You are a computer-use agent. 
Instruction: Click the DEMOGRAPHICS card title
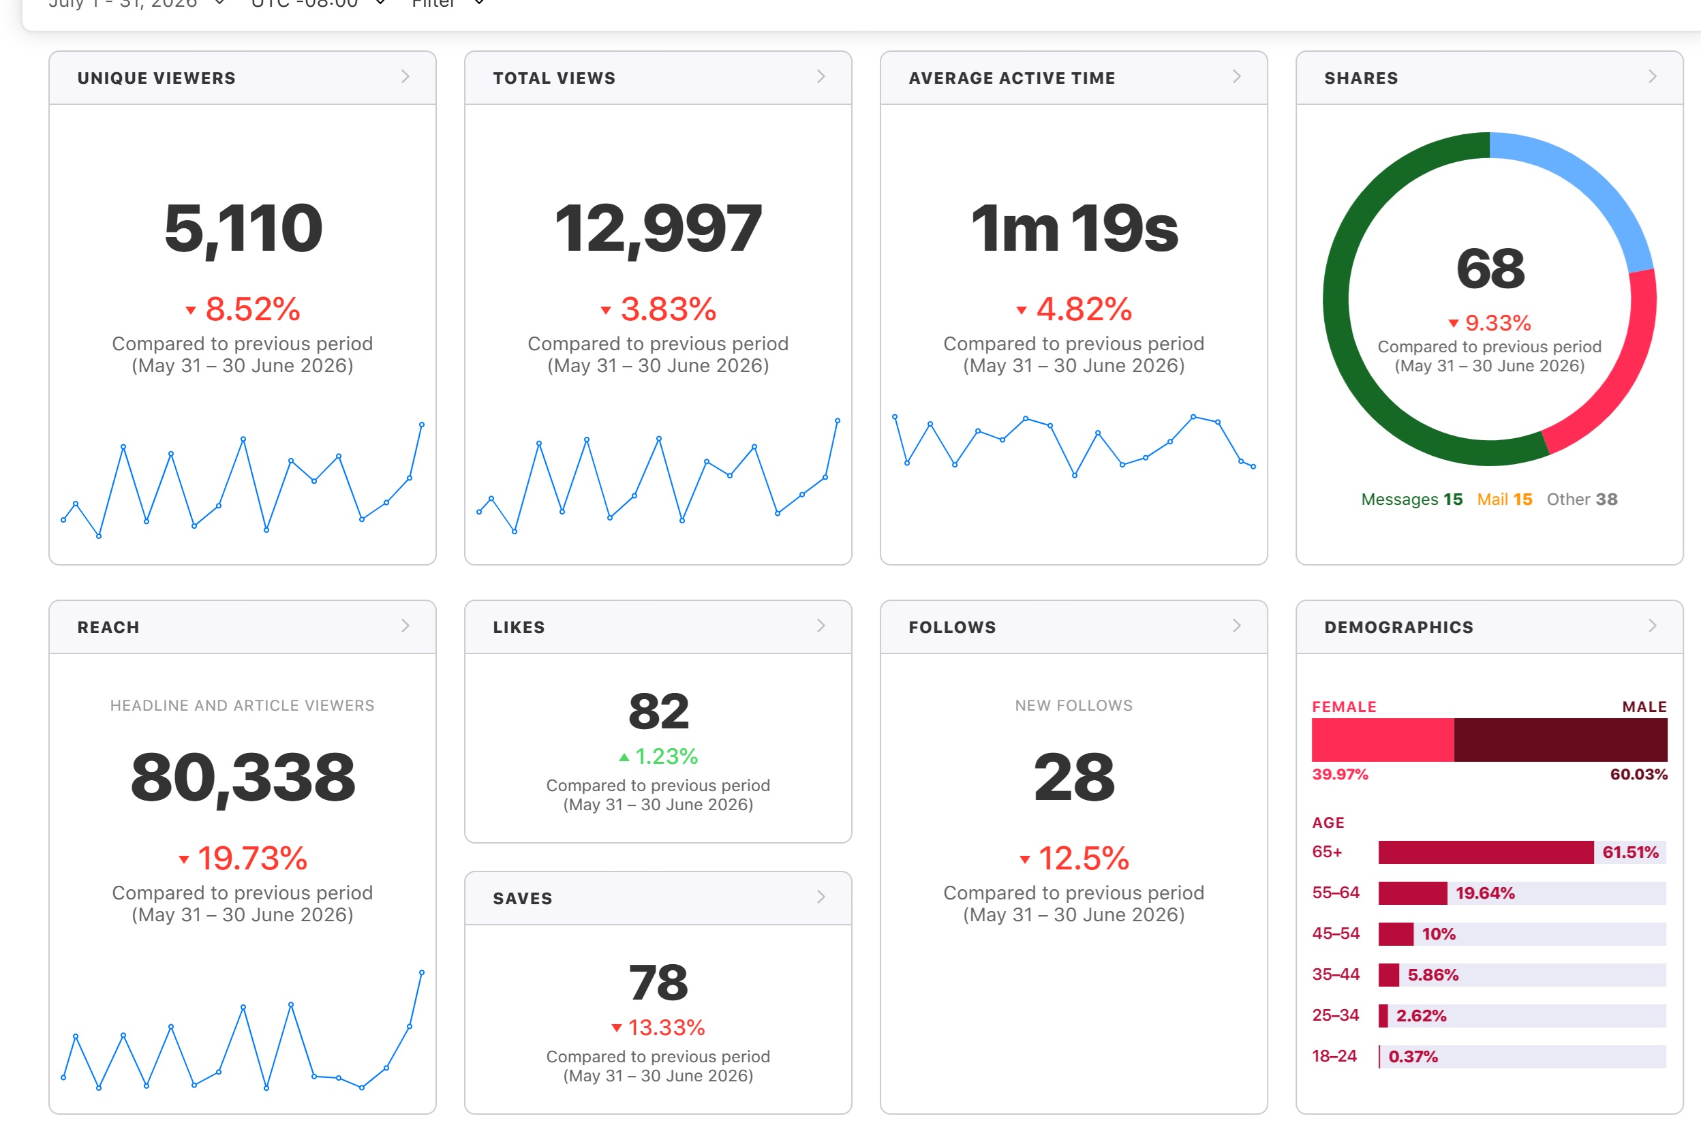(1398, 627)
